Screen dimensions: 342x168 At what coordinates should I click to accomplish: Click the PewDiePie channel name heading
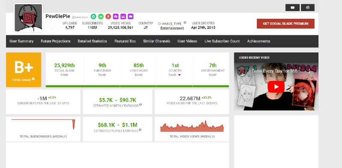(58, 16)
